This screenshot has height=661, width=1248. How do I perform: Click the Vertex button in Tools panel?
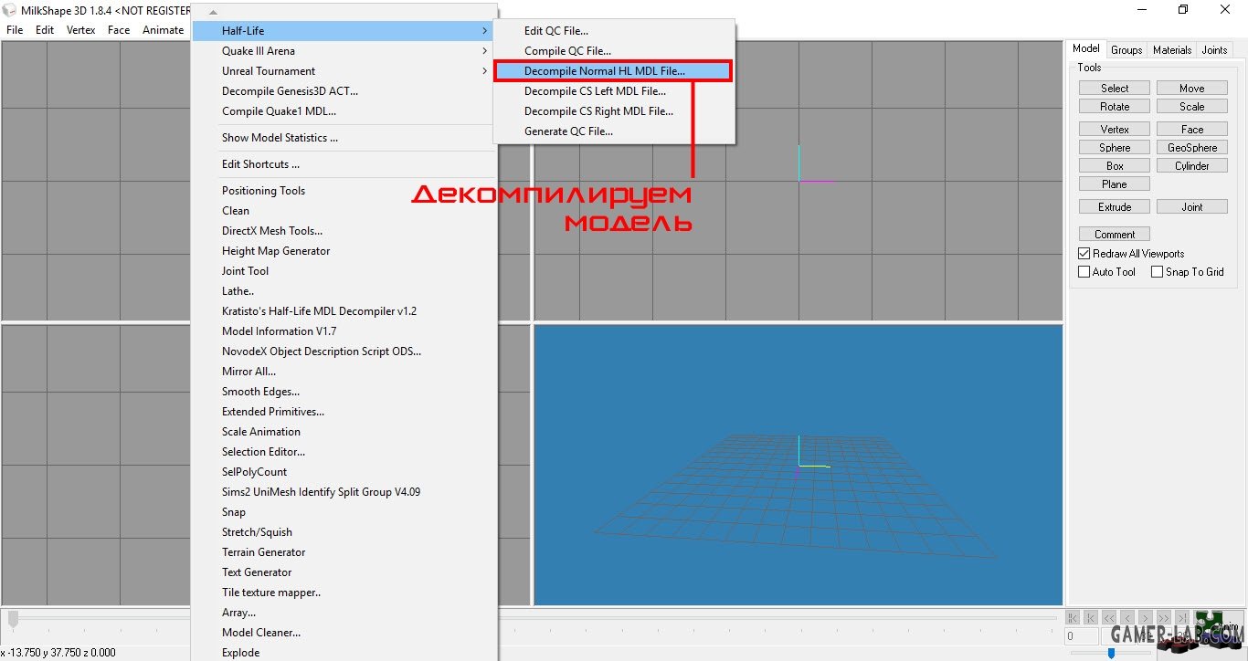coord(1115,130)
